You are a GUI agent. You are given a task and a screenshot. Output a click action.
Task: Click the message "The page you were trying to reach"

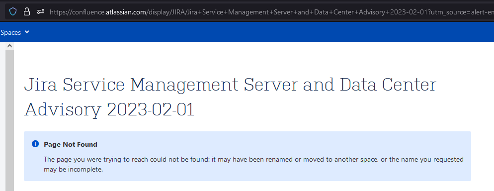[253, 164]
